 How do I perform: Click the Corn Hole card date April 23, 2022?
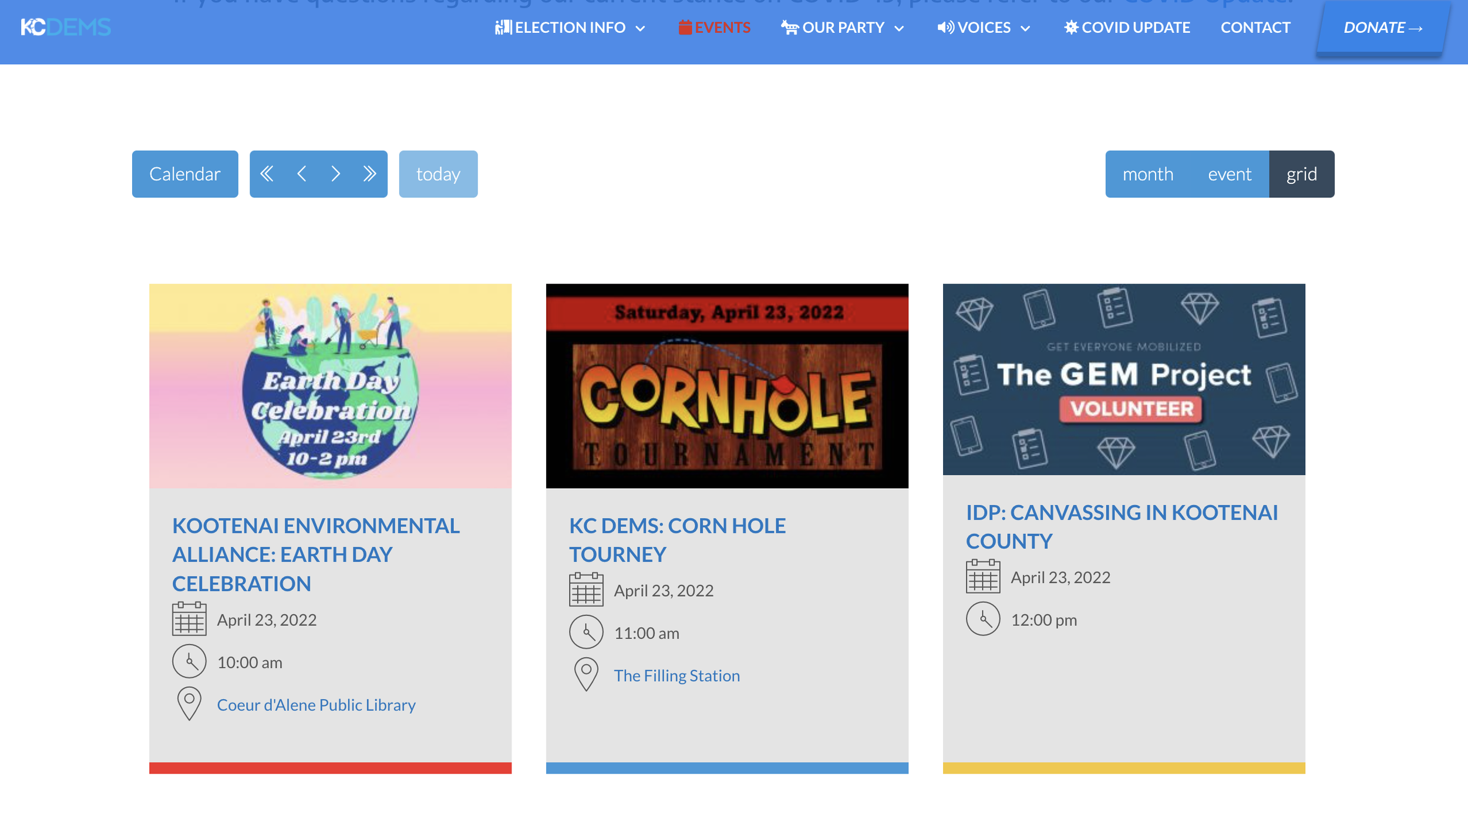point(664,590)
